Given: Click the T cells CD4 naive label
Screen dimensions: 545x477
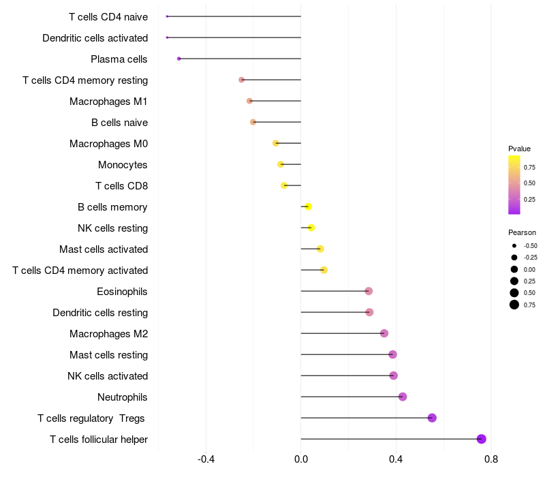Looking at the screenshot, I should [x=108, y=16].
